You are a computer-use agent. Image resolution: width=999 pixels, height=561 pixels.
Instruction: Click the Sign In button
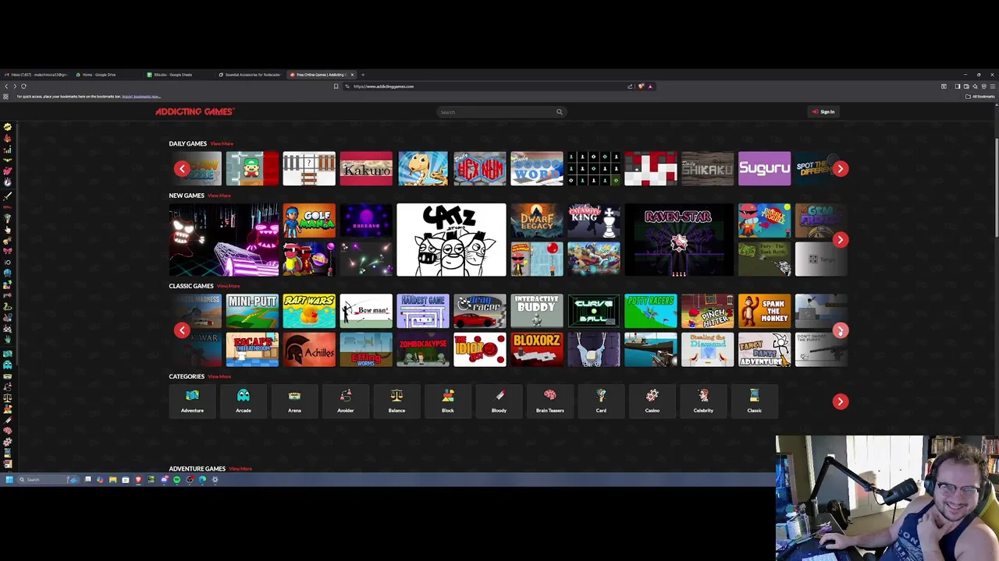pos(823,111)
